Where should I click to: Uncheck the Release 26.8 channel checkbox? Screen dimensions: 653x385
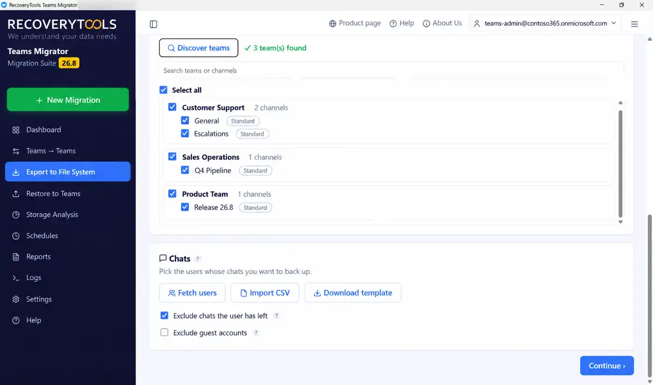tap(185, 207)
